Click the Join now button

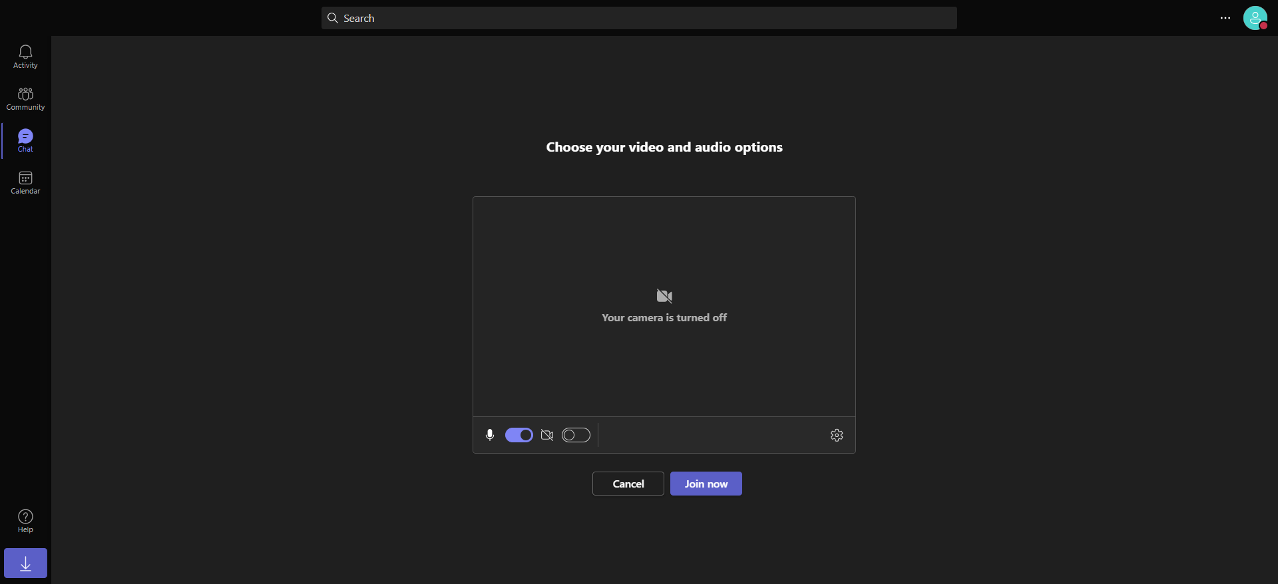click(x=706, y=484)
